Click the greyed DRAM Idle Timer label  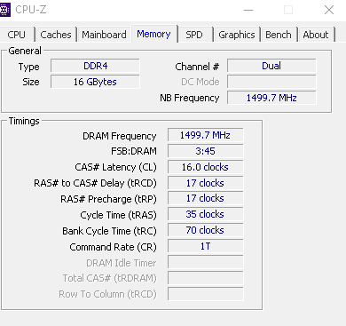(122, 263)
